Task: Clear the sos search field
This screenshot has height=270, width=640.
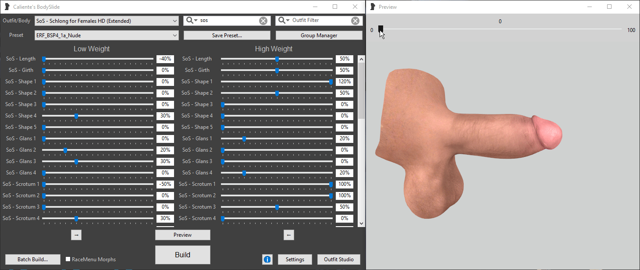Action: [263, 21]
